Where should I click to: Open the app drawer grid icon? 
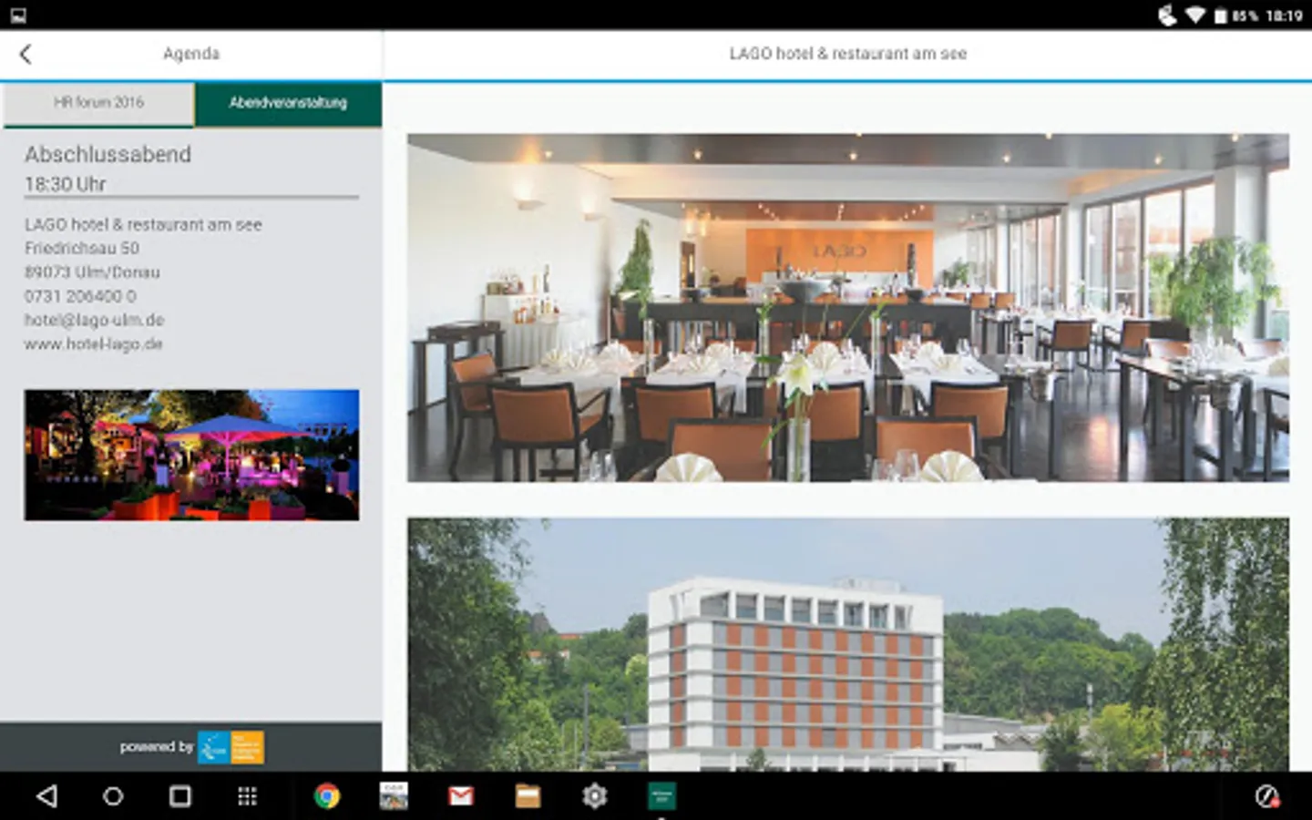point(247,796)
